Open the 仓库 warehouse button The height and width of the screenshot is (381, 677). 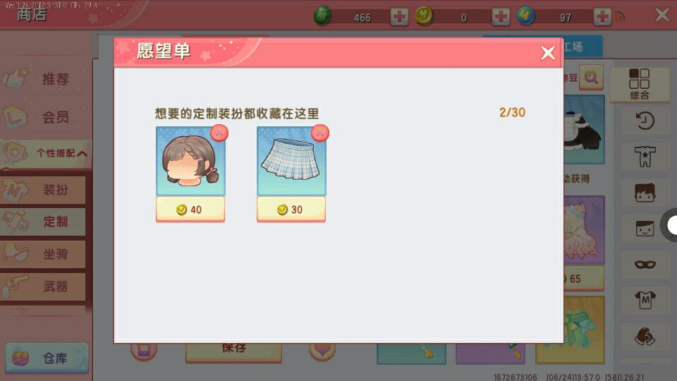tap(47, 358)
